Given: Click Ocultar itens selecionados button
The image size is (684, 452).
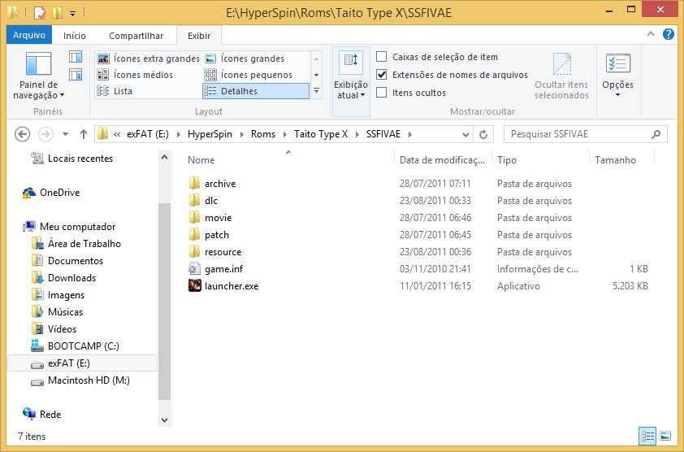Looking at the screenshot, I should pyautogui.click(x=561, y=76).
